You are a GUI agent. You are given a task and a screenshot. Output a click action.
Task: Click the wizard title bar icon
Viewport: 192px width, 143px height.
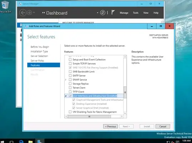pyautogui.click(x=26, y=26)
